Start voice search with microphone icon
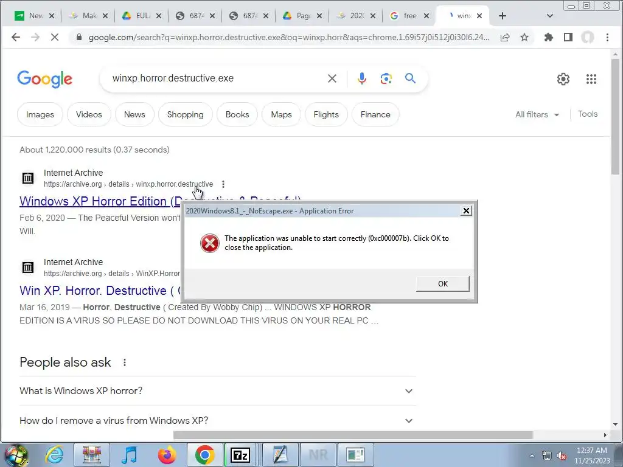Screen dimensions: 623x467 pos(361,78)
